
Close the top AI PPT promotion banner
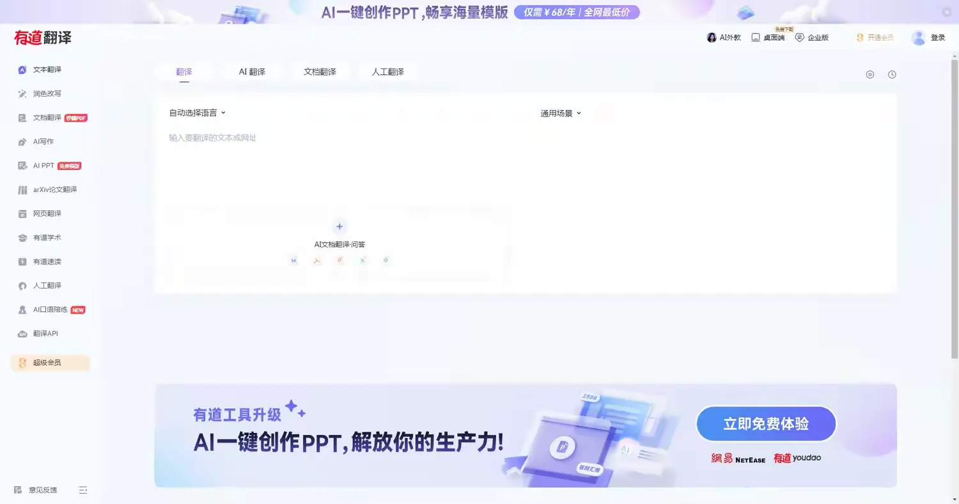point(947,12)
